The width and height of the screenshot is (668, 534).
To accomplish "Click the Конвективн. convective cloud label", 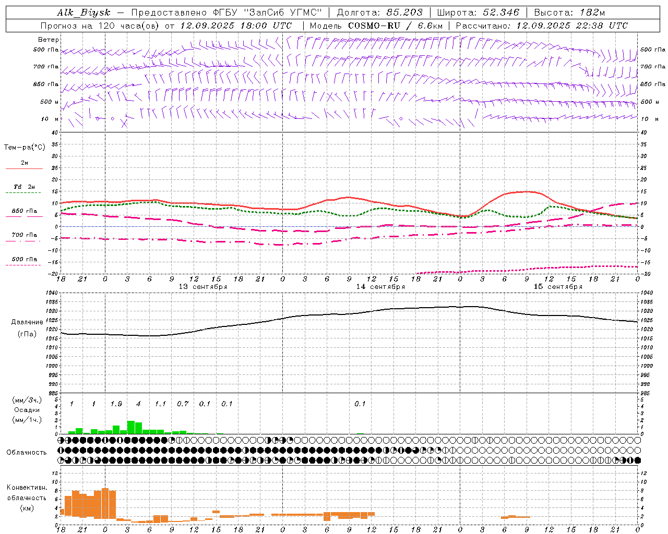I will coord(27,488).
